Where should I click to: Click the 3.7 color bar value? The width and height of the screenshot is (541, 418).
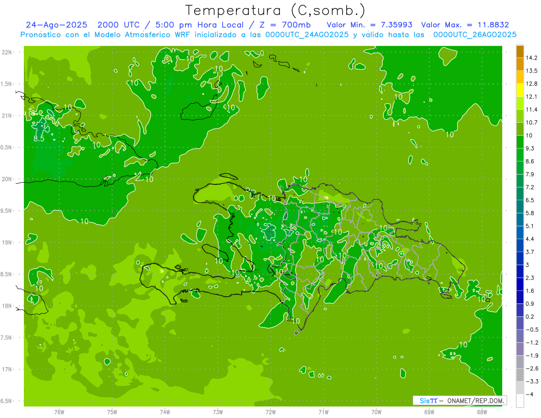531,252
